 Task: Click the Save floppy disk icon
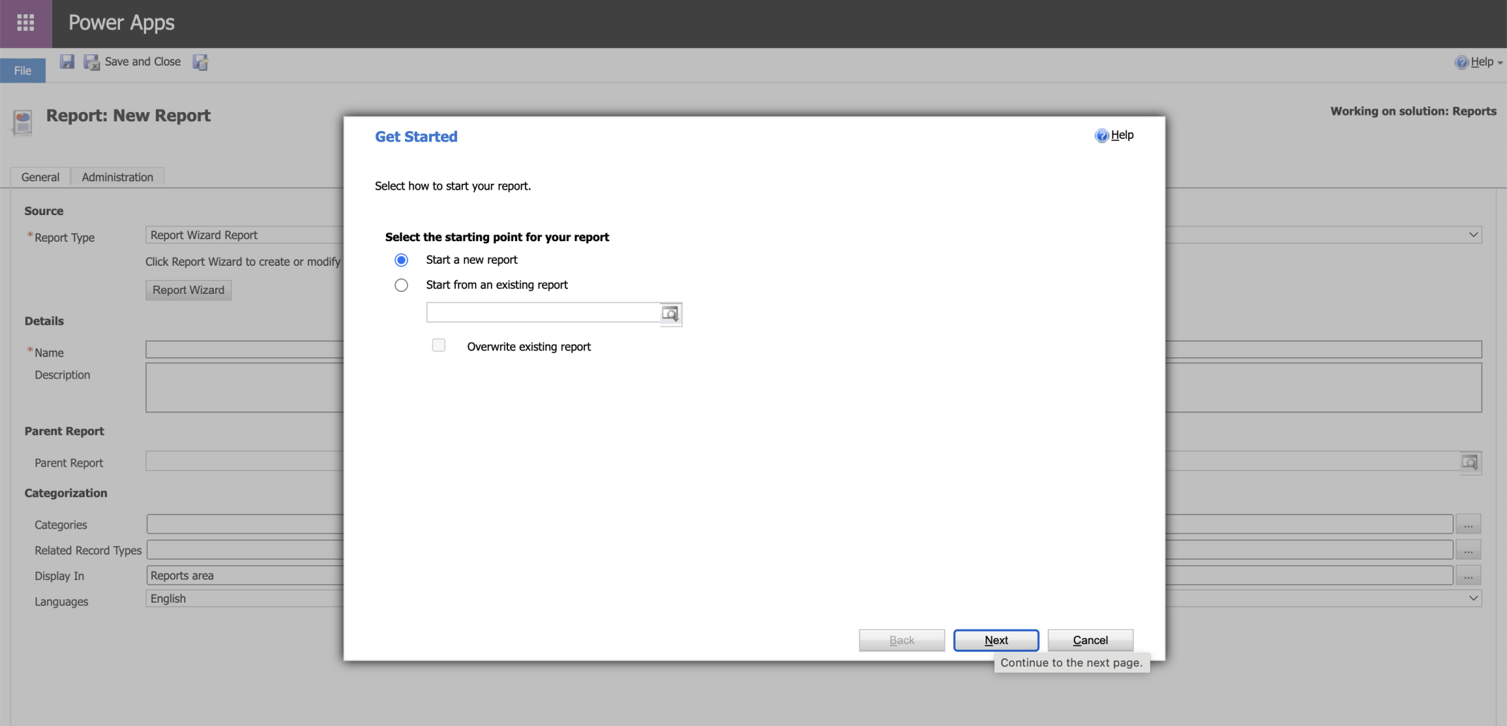(x=67, y=62)
